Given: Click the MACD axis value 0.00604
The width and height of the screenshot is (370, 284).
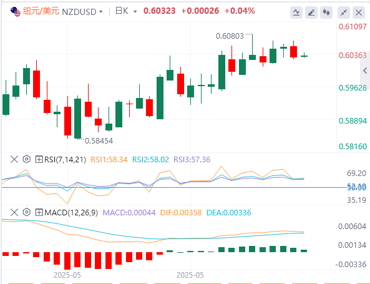Looking at the screenshot, I should (353, 227).
